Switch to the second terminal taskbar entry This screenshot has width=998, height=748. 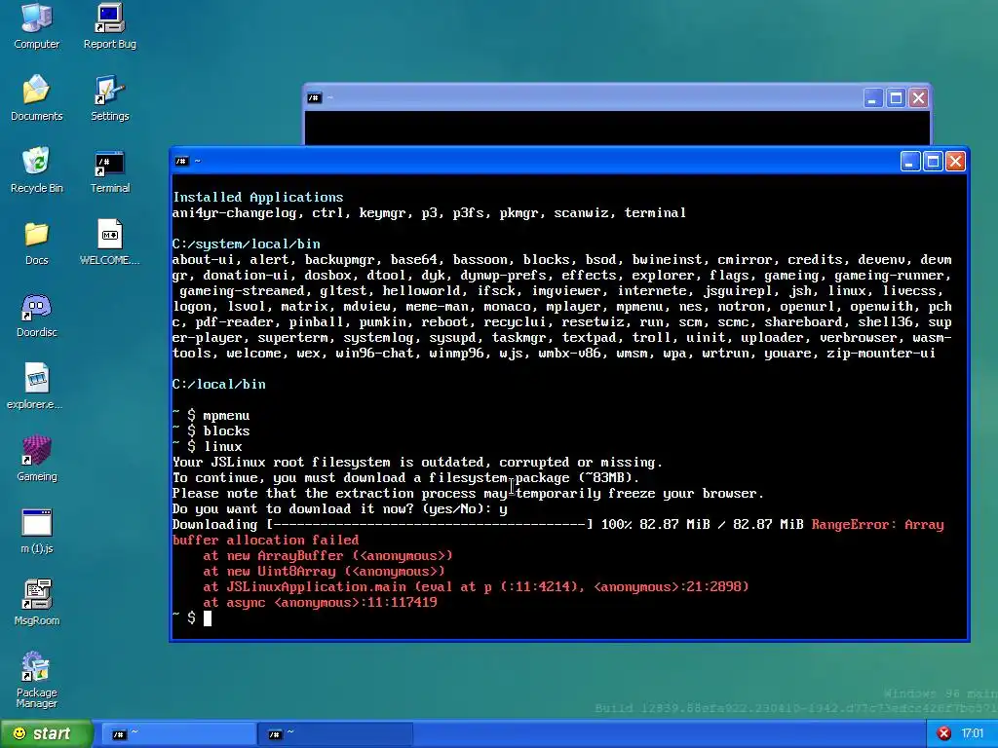pyautogui.click(x=335, y=734)
